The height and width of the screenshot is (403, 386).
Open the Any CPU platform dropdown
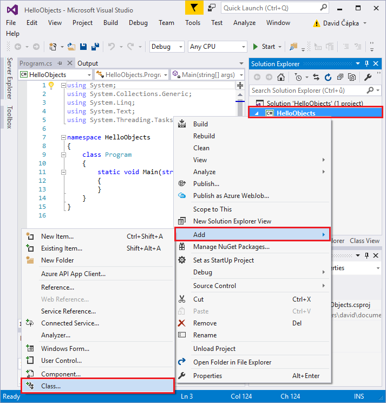coord(218,47)
